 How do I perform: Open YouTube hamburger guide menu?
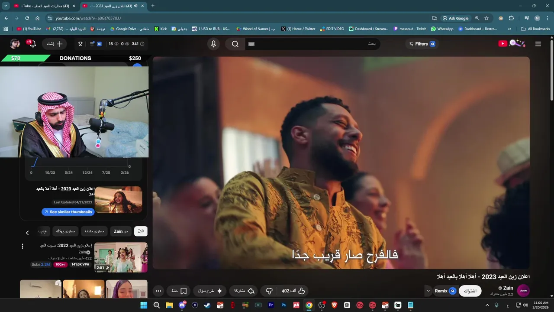pyautogui.click(x=538, y=44)
